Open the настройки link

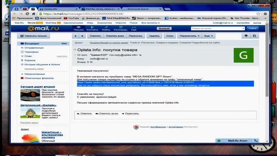tap(243, 23)
